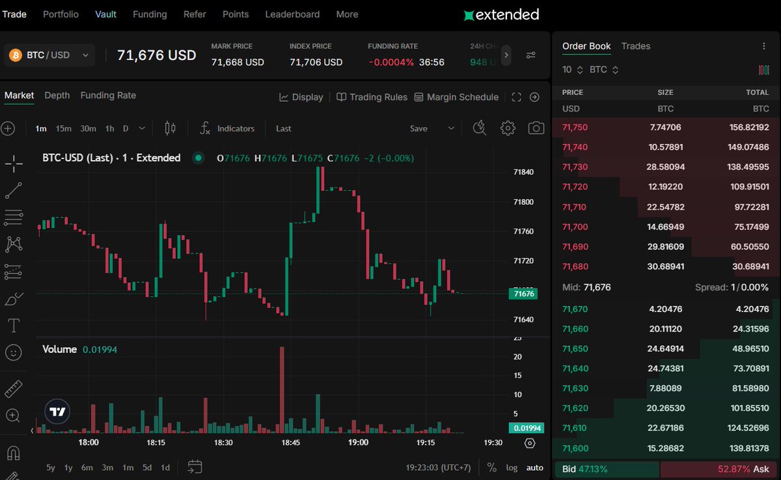
Task: Open the fx Indicators menu
Action: click(227, 128)
